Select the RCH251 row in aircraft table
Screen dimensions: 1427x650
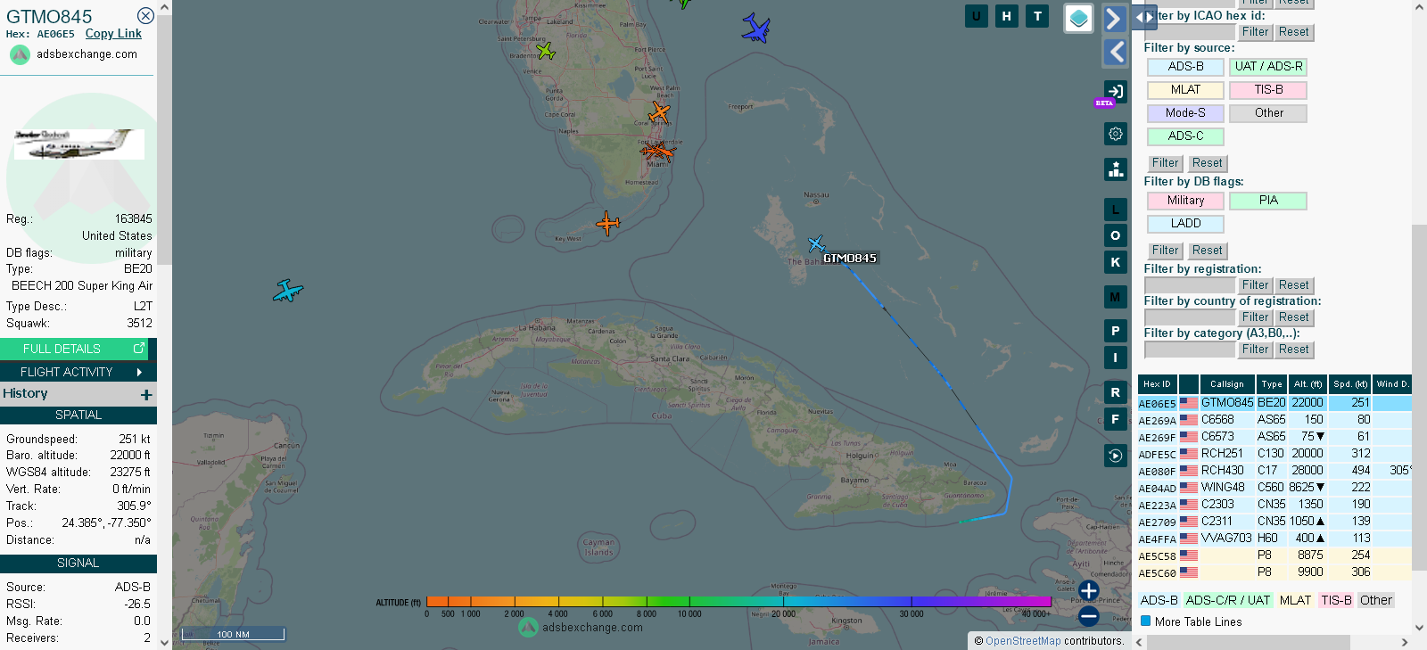point(1274,454)
